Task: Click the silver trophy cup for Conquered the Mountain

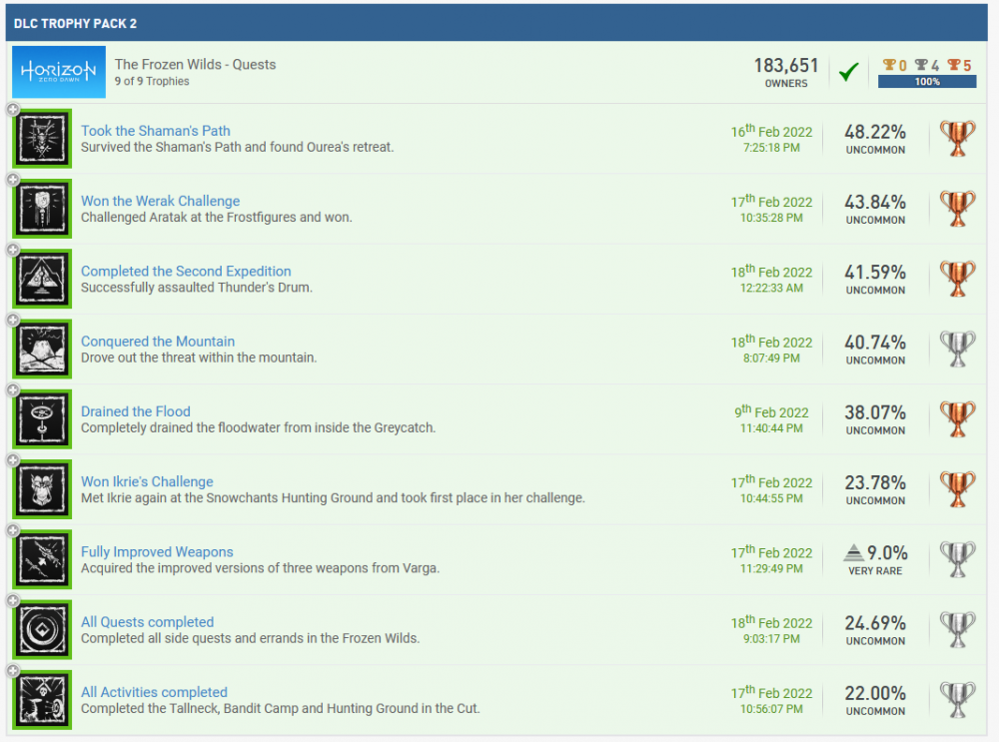Action: tap(958, 349)
